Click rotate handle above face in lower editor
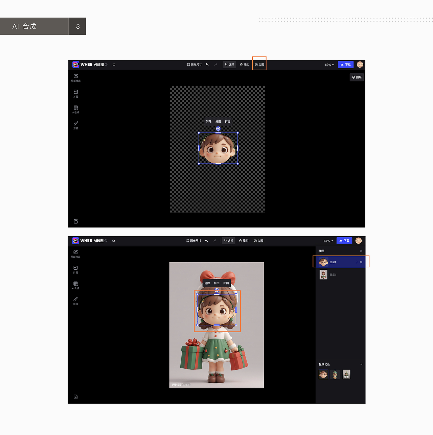 (x=217, y=290)
